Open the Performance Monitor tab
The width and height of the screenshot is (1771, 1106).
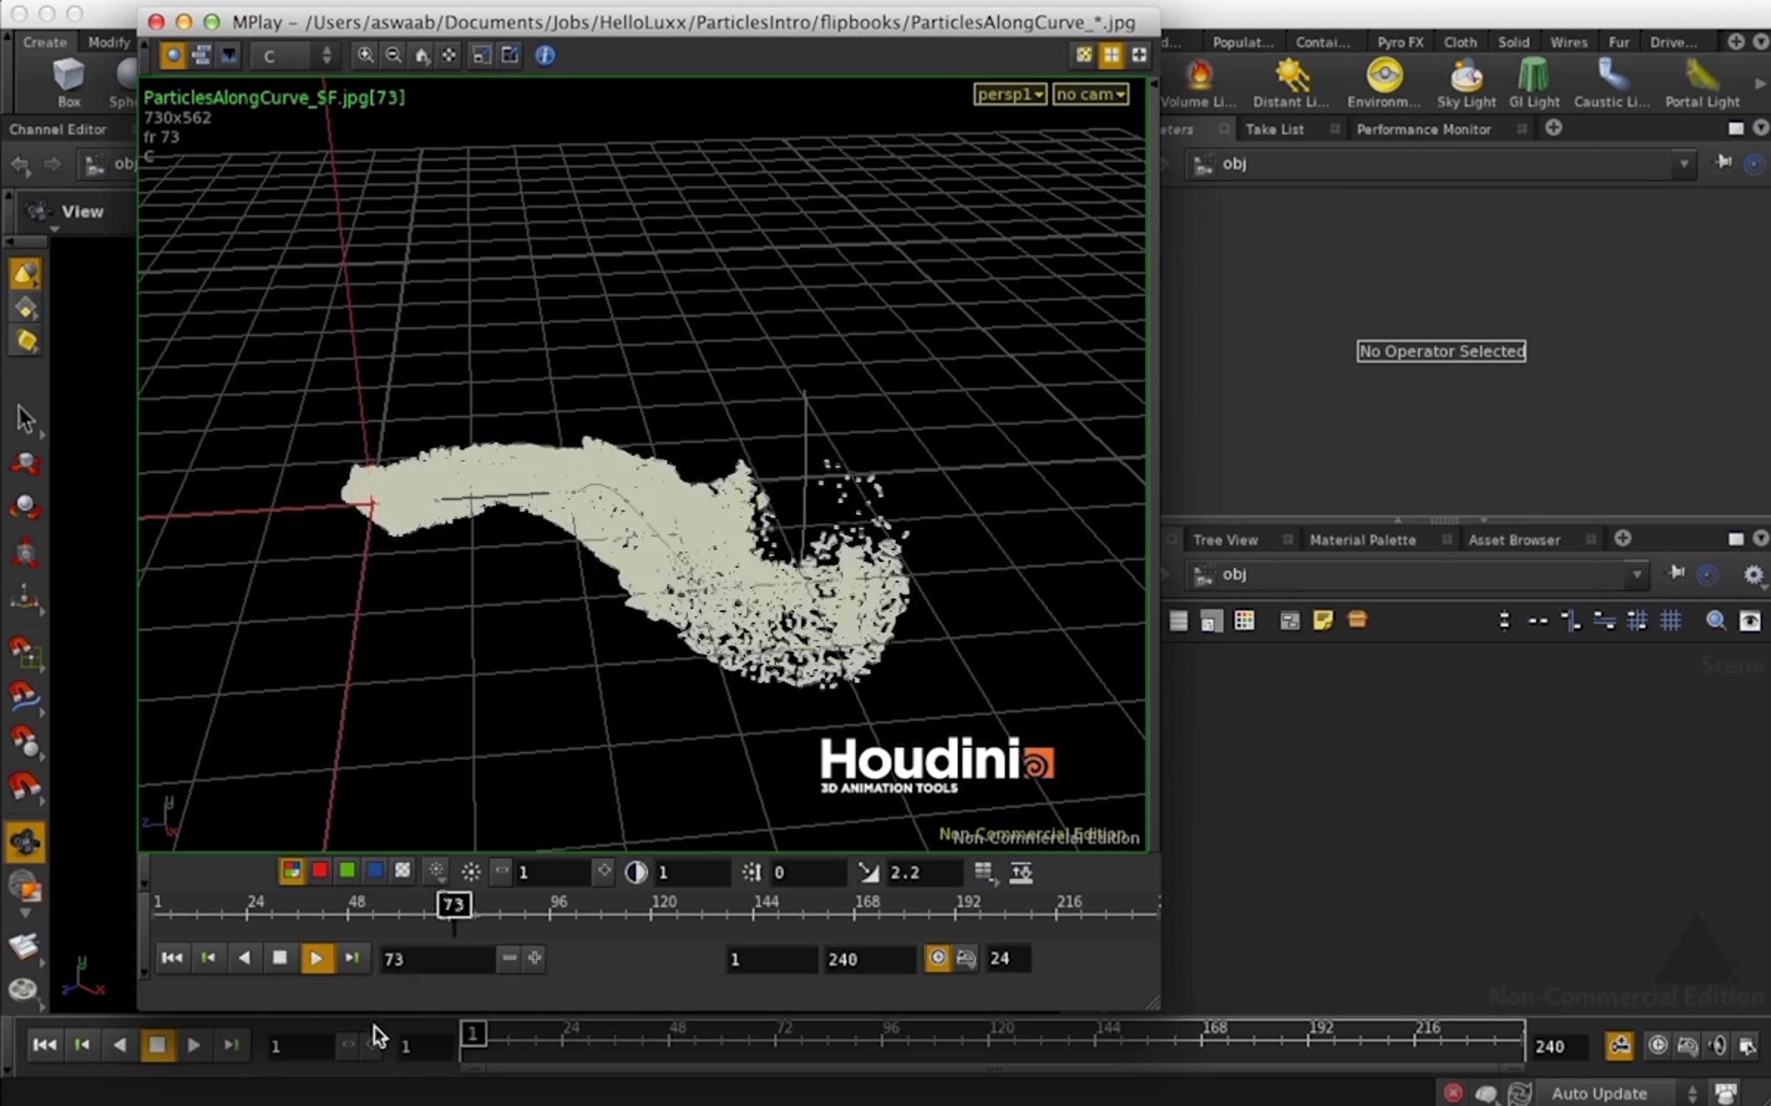point(1423,130)
